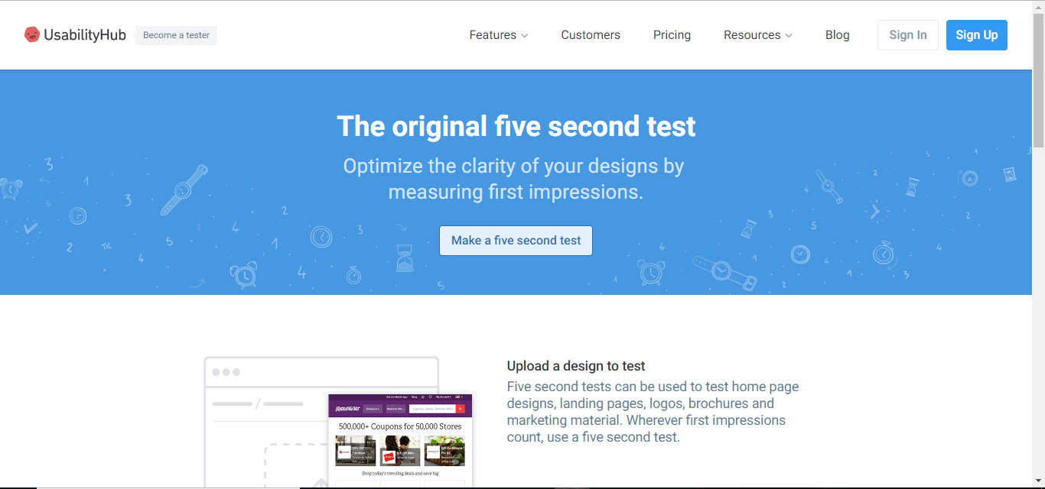This screenshot has height=489, width=1045.
Task: Click Make a five second test
Action: pos(516,241)
